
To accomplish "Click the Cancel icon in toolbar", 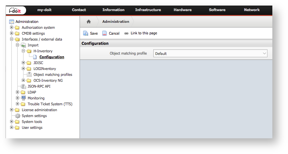I will point(105,33).
